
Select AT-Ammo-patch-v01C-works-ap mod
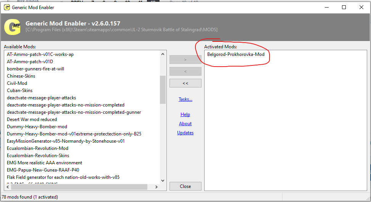(40, 54)
